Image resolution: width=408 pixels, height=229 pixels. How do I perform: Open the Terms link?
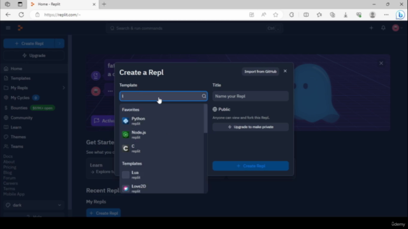(9, 189)
